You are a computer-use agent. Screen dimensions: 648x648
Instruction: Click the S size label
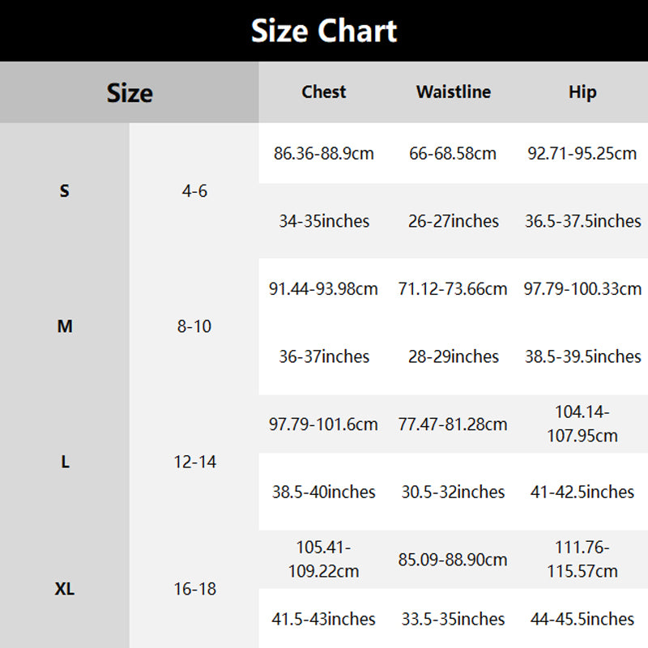tap(65, 191)
